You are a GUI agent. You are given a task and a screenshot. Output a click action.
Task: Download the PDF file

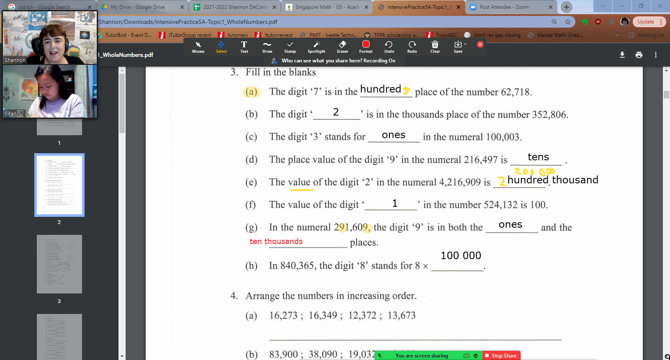(x=622, y=55)
